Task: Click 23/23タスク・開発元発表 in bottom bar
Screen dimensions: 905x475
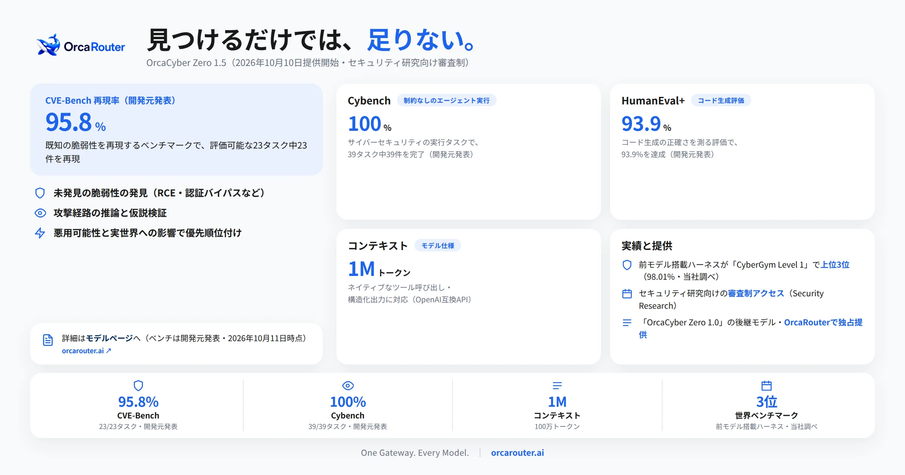Action: pos(138,426)
